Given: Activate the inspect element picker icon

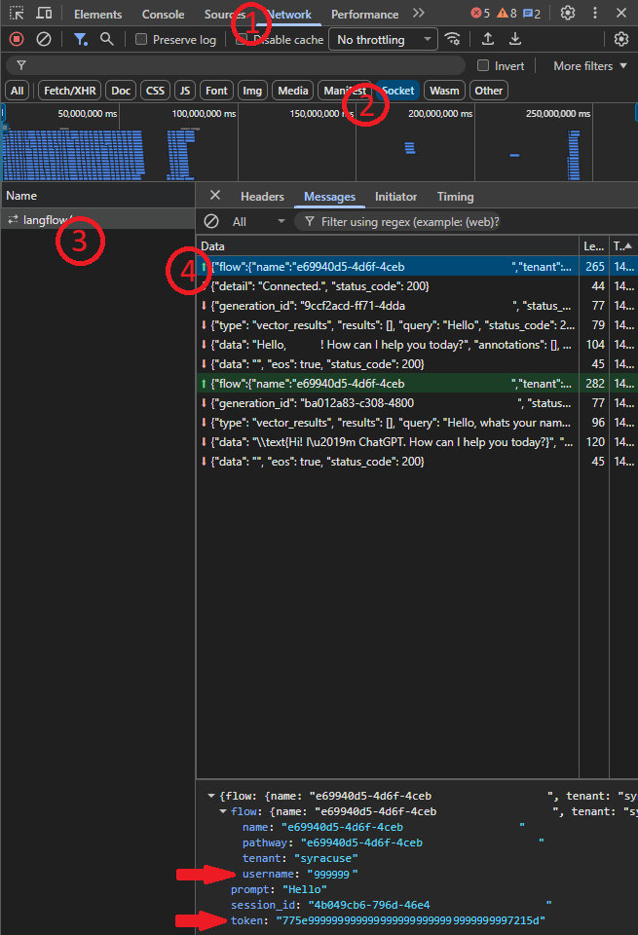Looking at the screenshot, I should tap(17, 13).
